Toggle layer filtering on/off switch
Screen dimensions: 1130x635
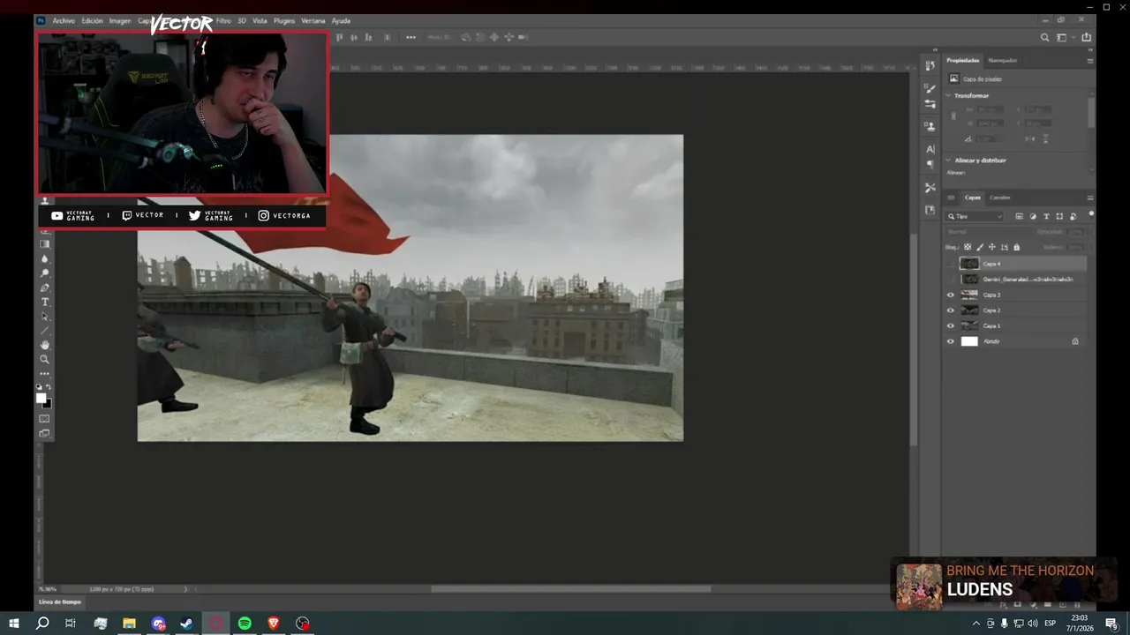1091,214
